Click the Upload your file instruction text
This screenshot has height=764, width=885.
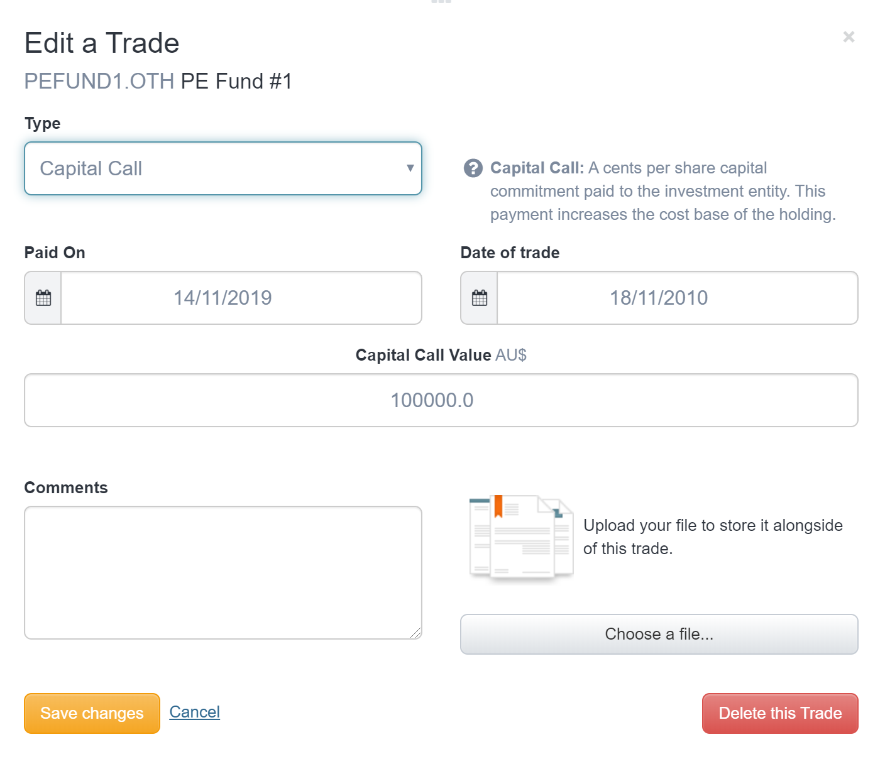pos(713,537)
